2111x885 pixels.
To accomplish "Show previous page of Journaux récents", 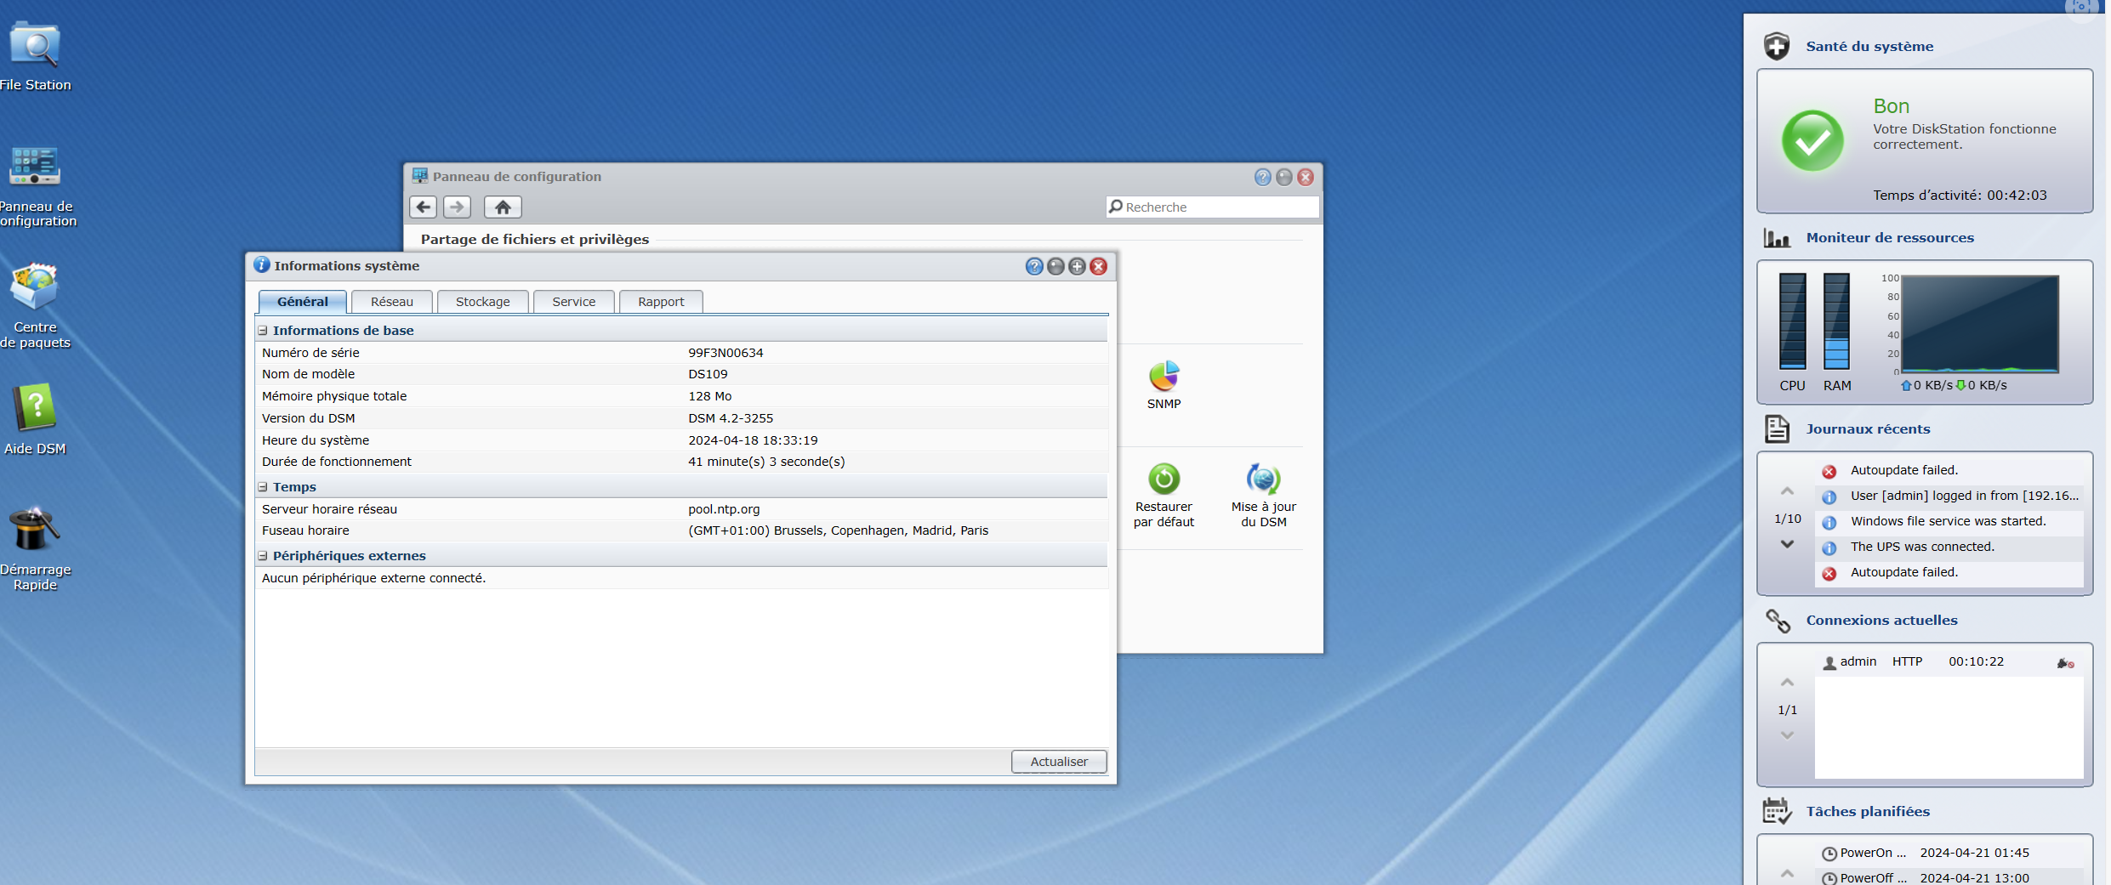I will 1787,491.
